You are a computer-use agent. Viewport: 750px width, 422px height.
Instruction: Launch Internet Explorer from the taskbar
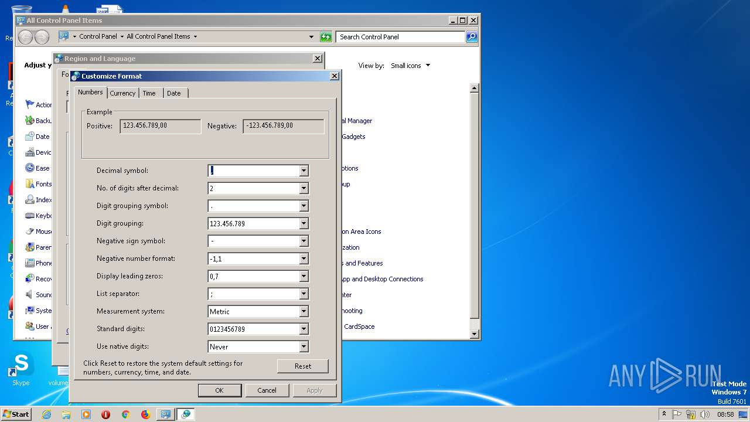46,414
